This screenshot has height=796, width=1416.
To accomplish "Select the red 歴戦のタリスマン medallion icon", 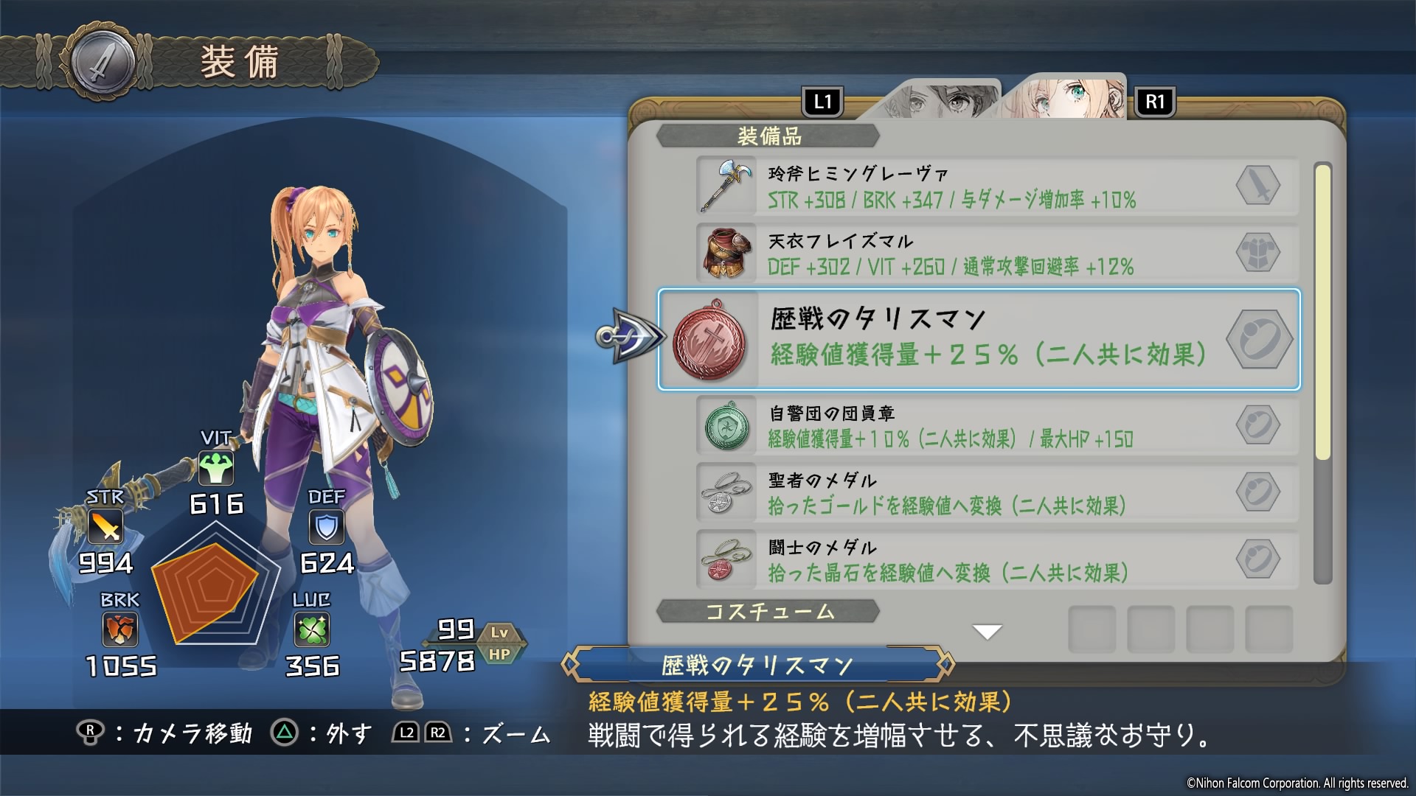I will point(709,340).
